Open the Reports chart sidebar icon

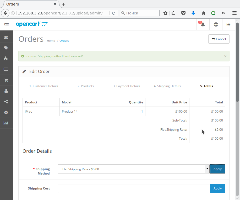coord(6,123)
